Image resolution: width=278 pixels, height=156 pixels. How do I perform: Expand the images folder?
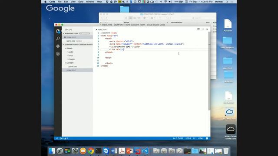pos(71,59)
